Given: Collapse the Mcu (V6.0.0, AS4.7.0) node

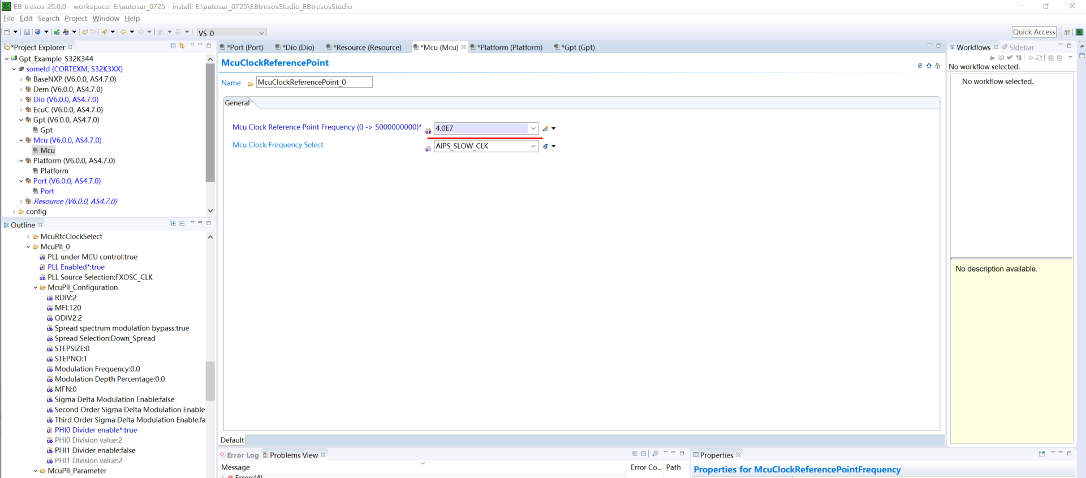Looking at the screenshot, I should click(x=21, y=140).
